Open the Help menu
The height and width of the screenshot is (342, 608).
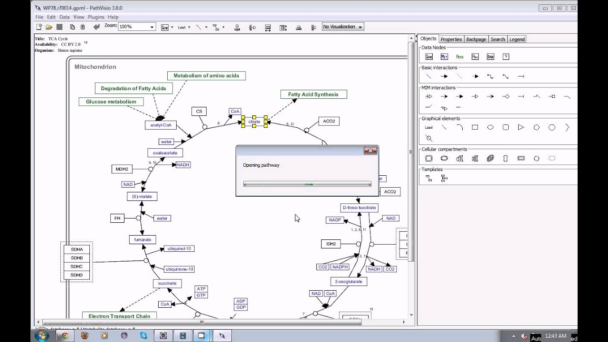click(x=113, y=17)
